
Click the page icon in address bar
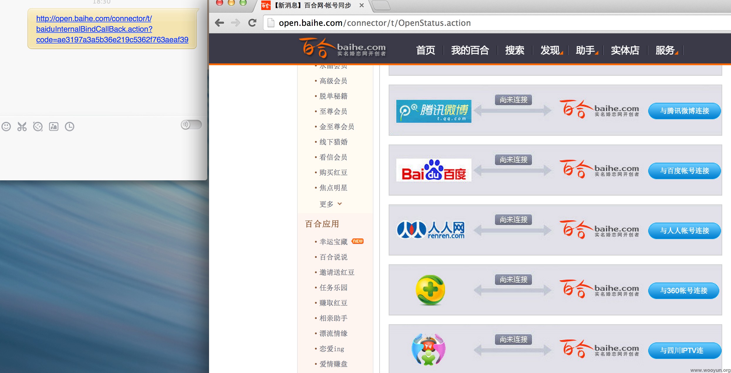271,23
